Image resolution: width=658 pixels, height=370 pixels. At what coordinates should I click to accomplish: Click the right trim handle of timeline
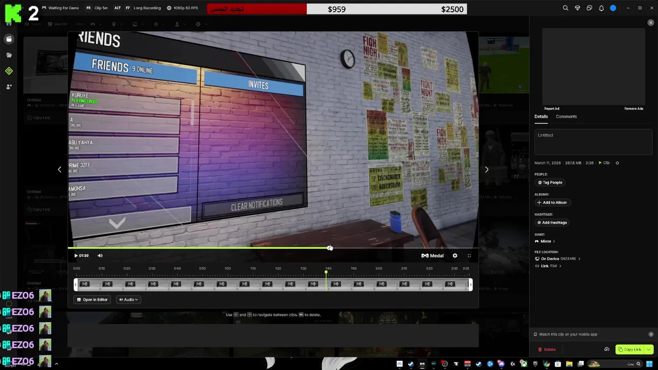pyautogui.click(x=470, y=285)
